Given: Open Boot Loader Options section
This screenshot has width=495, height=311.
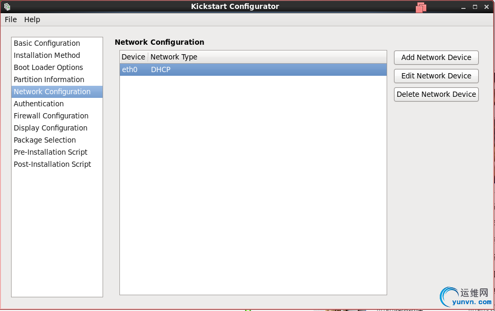Looking at the screenshot, I should pyautogui.click(x=57, y=67).
